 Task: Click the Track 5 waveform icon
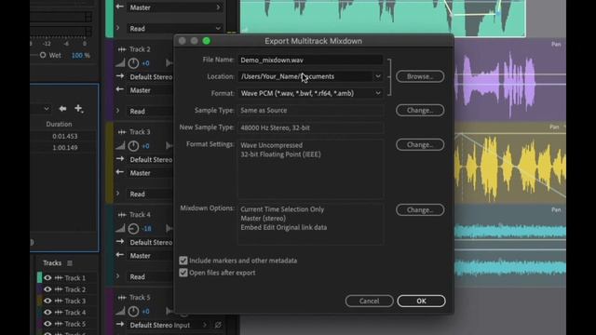coord(122,298)
